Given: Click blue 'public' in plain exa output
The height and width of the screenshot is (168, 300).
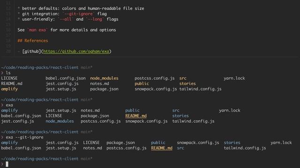Looking at the screenshot, I should (x=132, y=111).
